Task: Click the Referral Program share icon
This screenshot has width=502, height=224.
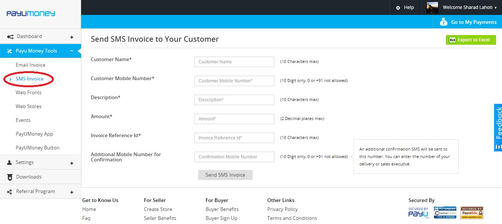Action: (x=10, y=192)
